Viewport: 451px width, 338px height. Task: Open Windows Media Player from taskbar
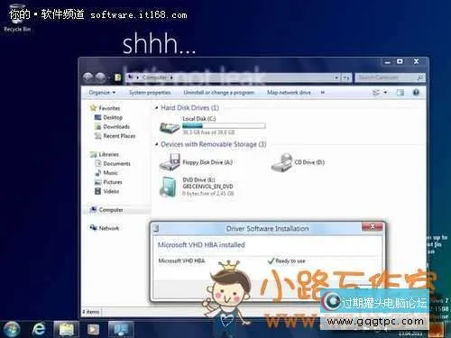[93, 329]
